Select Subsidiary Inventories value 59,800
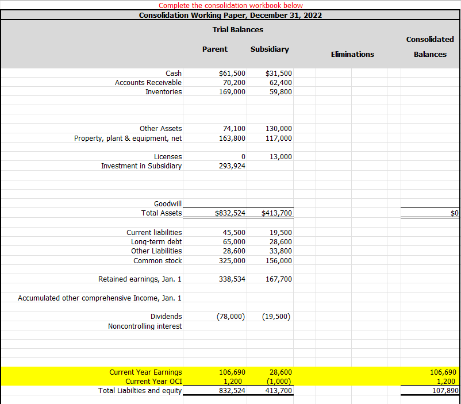Image resolution: width=461 pixels, height=404 pixels. tap(281, 92)
